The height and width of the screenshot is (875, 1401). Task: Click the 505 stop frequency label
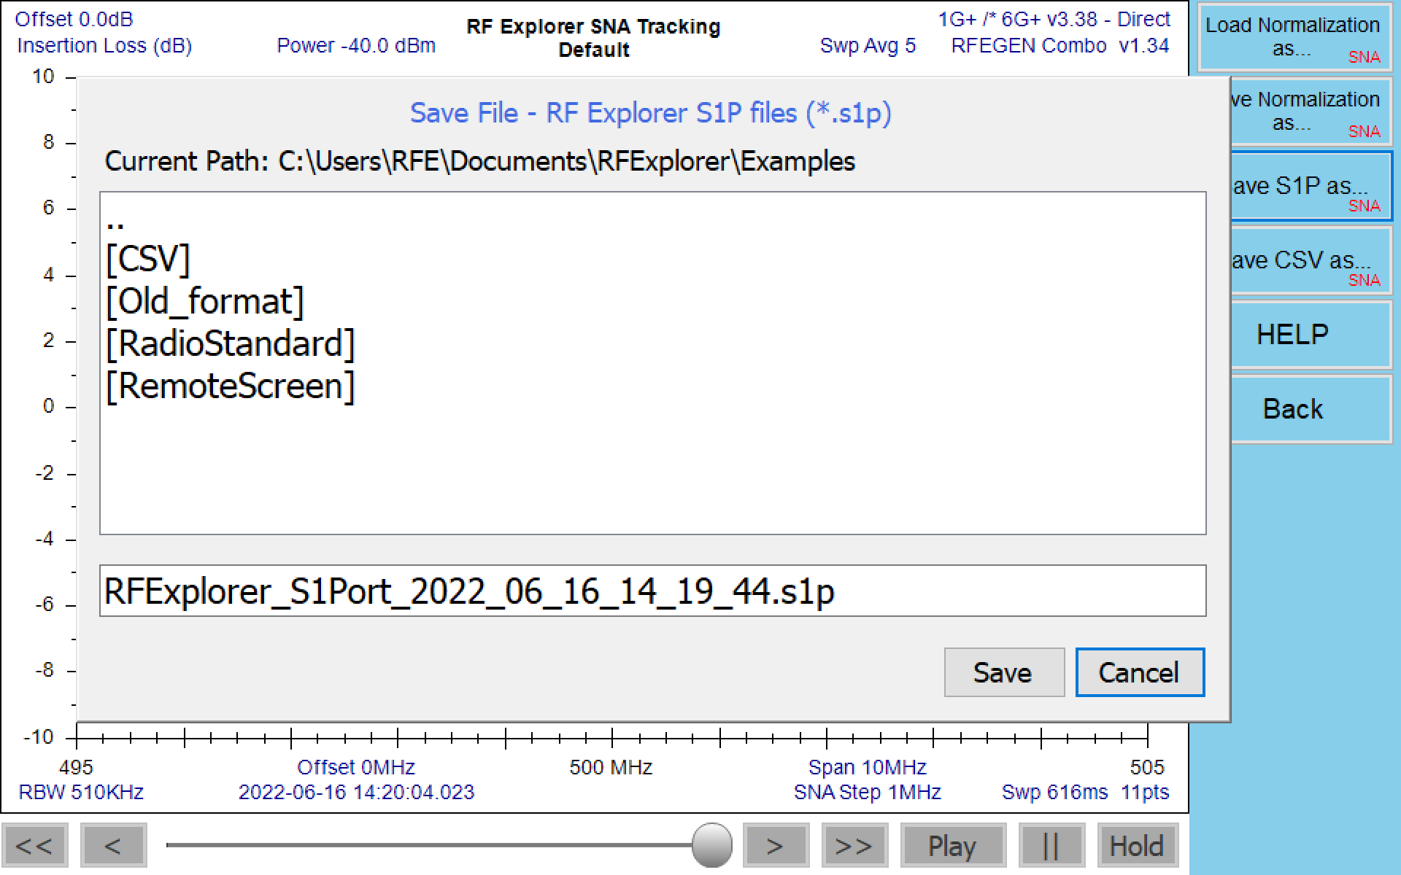[1147, 767]
